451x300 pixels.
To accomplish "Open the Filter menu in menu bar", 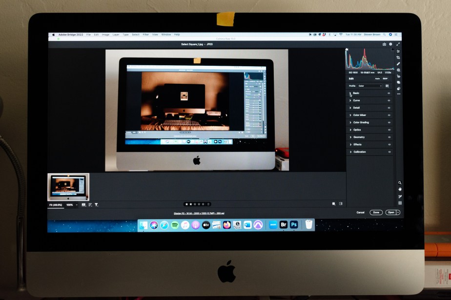I will (x=145, y=35).
